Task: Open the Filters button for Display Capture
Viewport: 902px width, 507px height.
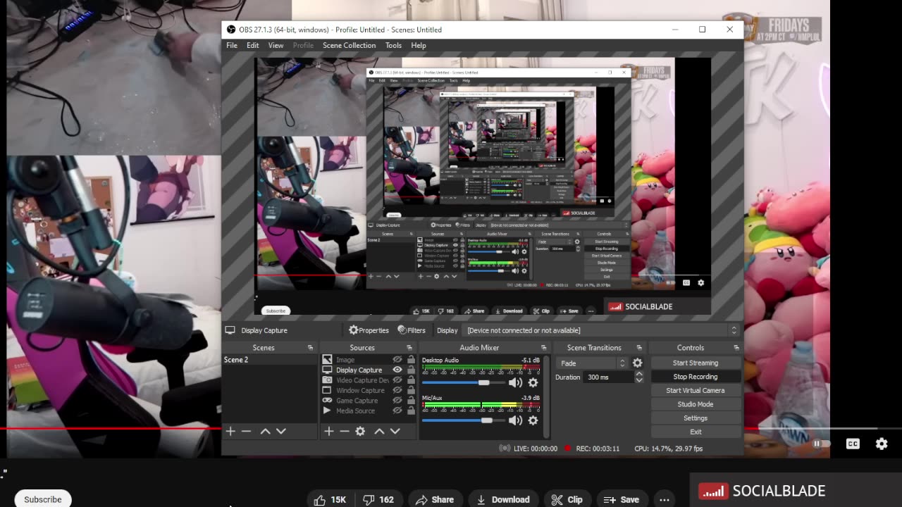Action: (x=412, y=330)
